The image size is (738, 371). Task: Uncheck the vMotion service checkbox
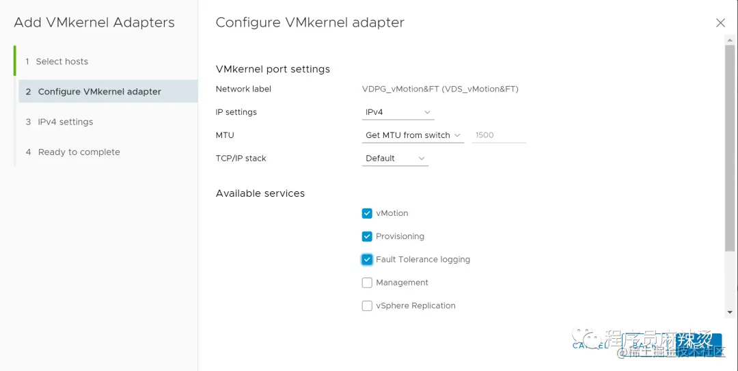[x=367, y=213]
